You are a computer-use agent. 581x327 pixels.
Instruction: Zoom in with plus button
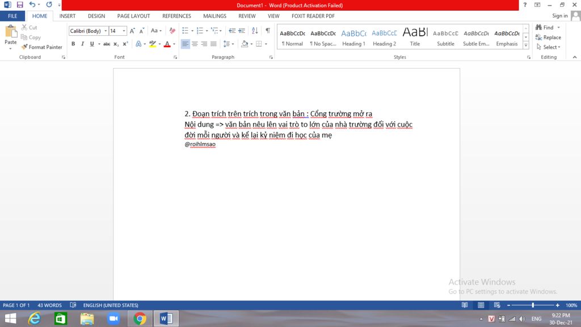point(557,305)
